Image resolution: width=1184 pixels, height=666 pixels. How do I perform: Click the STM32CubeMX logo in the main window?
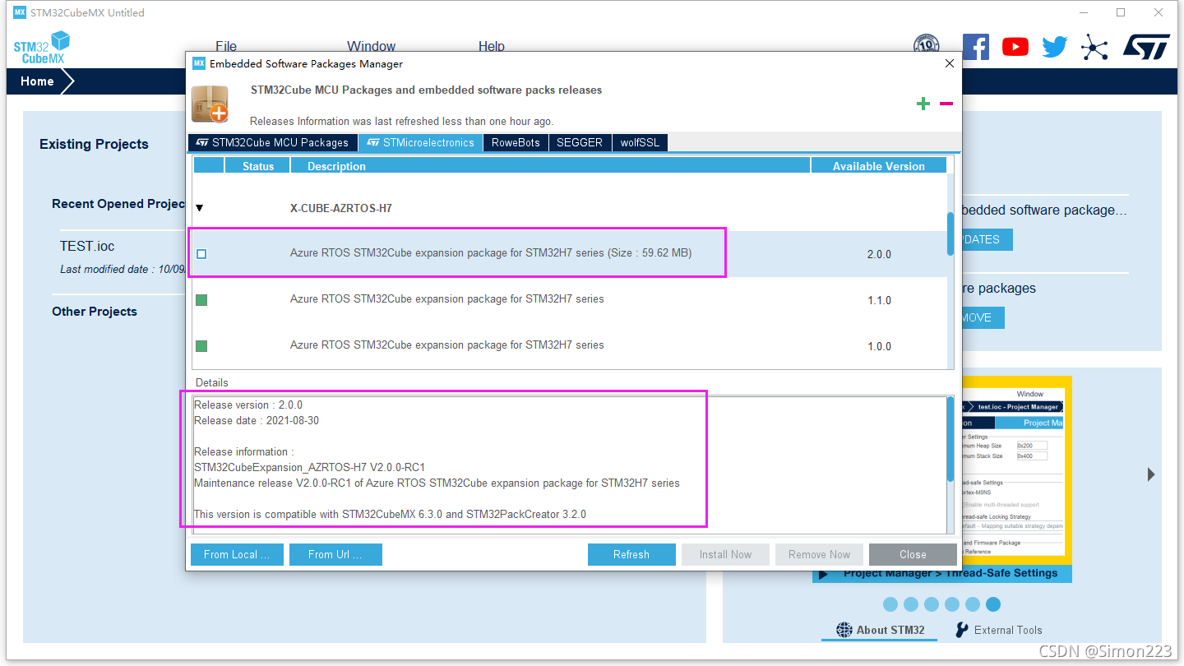[x=41, y=47]
